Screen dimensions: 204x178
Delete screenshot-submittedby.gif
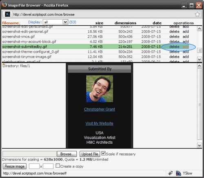tap(174, 47)
